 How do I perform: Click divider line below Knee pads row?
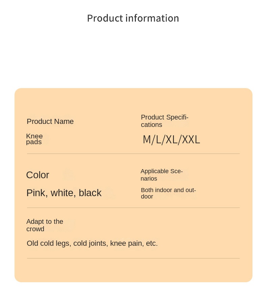pyautogui.click(x=133, y=154)
